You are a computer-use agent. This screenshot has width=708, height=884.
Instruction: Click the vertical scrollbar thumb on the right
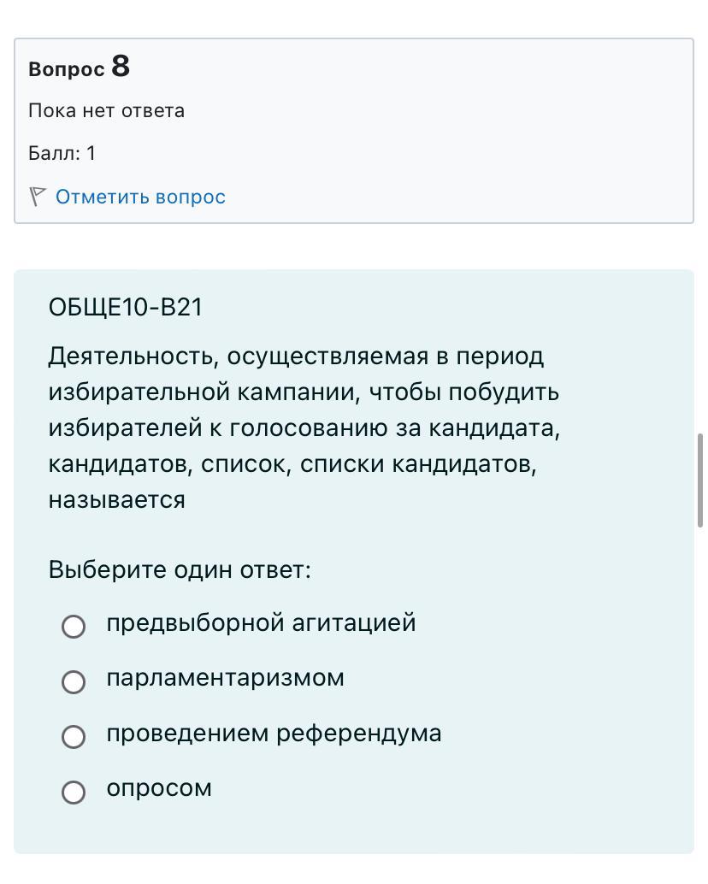pyautogui.click(x=700, y=480)
